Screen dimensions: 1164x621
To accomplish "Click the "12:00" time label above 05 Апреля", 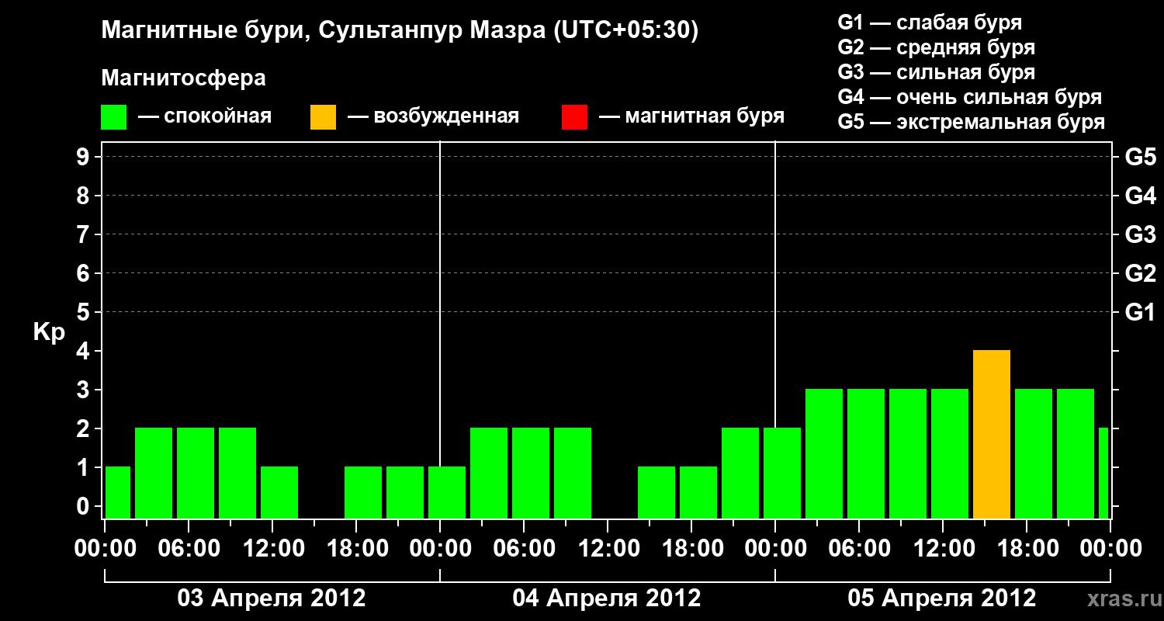I will pyautogui.click(x=943, y=549).
